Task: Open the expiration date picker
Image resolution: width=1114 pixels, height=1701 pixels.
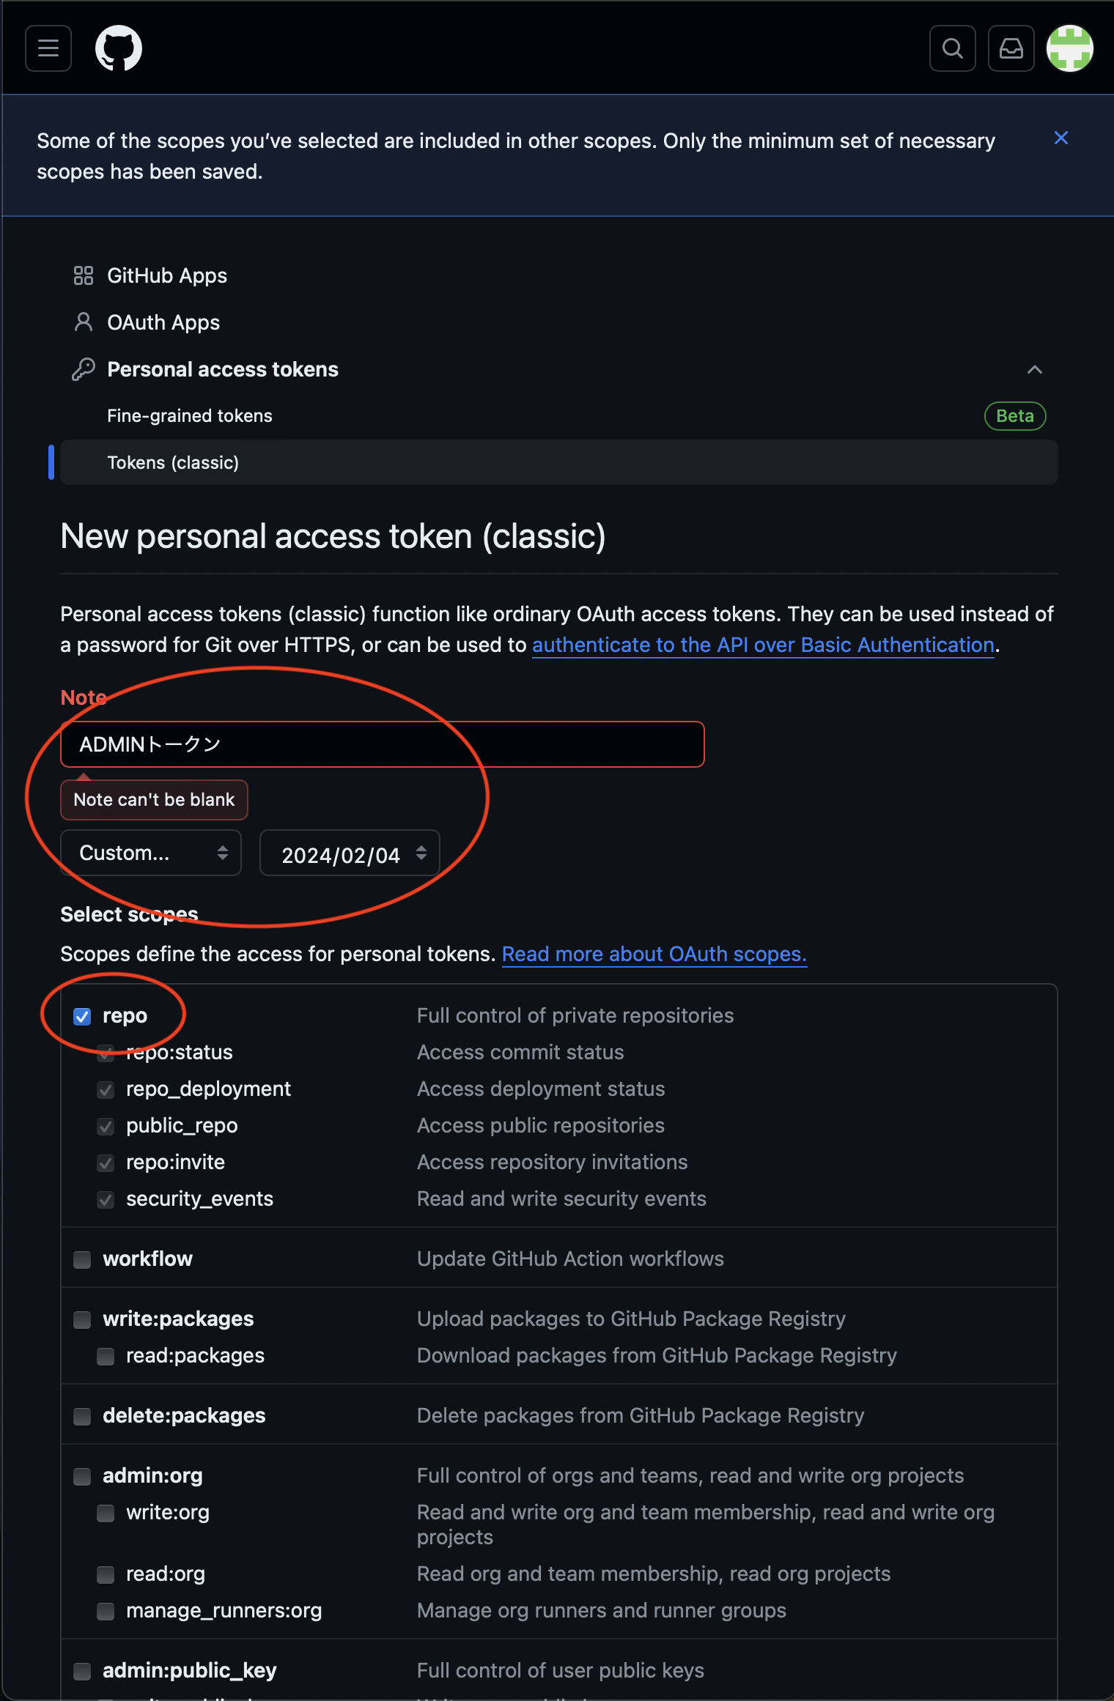Action: tap(350, 853)
